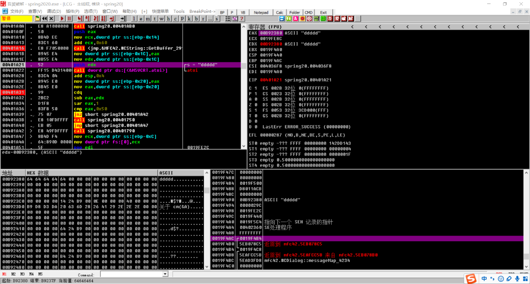Click the BP shortcut button
The height and width of the screenshot is (284, 530).
pos(222,12)
